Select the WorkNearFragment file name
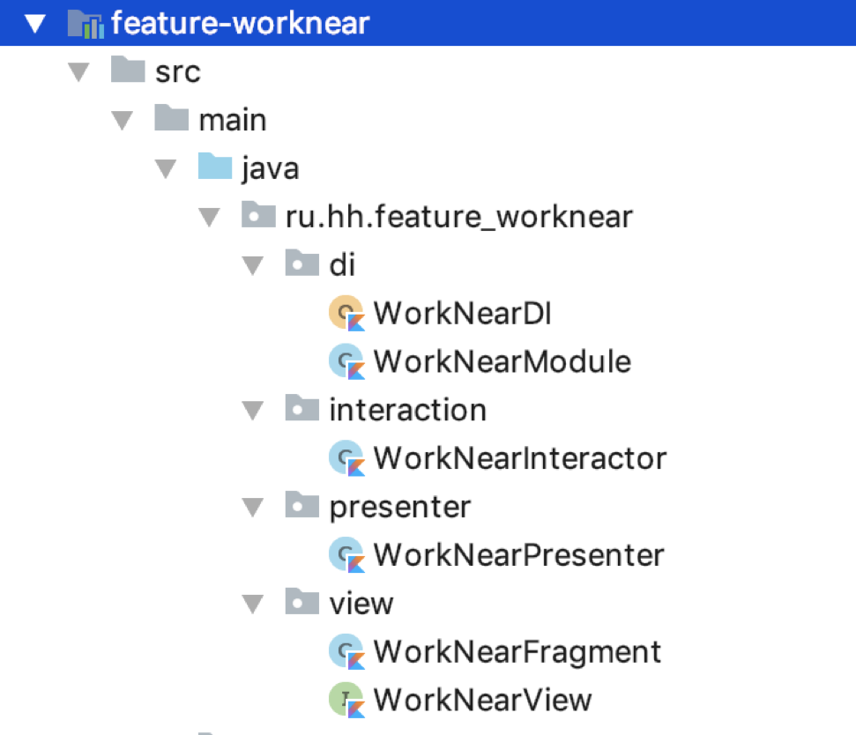This screenshot has height=735, width=856. [517, 652]
